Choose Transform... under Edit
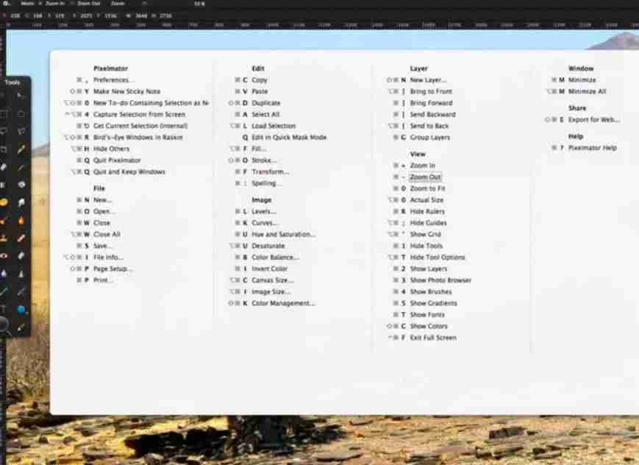 coord(270,171)
